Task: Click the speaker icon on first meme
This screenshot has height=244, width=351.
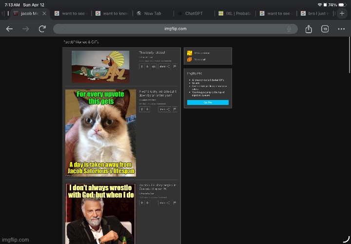Action: coord(154,66)
